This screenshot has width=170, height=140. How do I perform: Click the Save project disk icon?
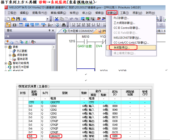tap(18, 19)
